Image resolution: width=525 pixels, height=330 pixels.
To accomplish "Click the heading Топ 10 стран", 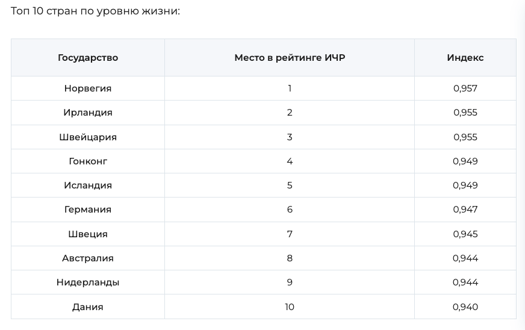I will pos(95,11).
